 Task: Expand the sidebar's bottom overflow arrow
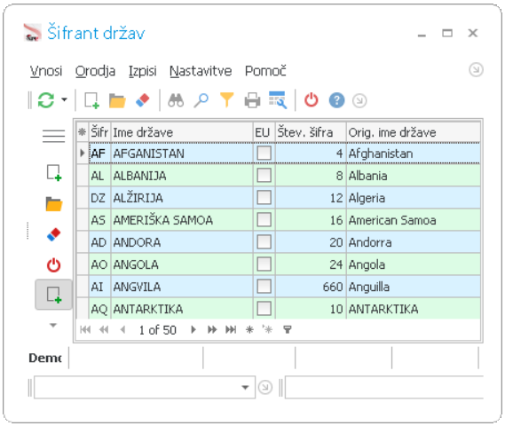pyautogui.click(x=53, y=326)
